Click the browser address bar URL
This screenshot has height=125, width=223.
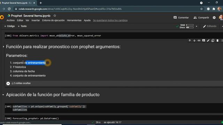pyautogui.click(x=70, y=9)
